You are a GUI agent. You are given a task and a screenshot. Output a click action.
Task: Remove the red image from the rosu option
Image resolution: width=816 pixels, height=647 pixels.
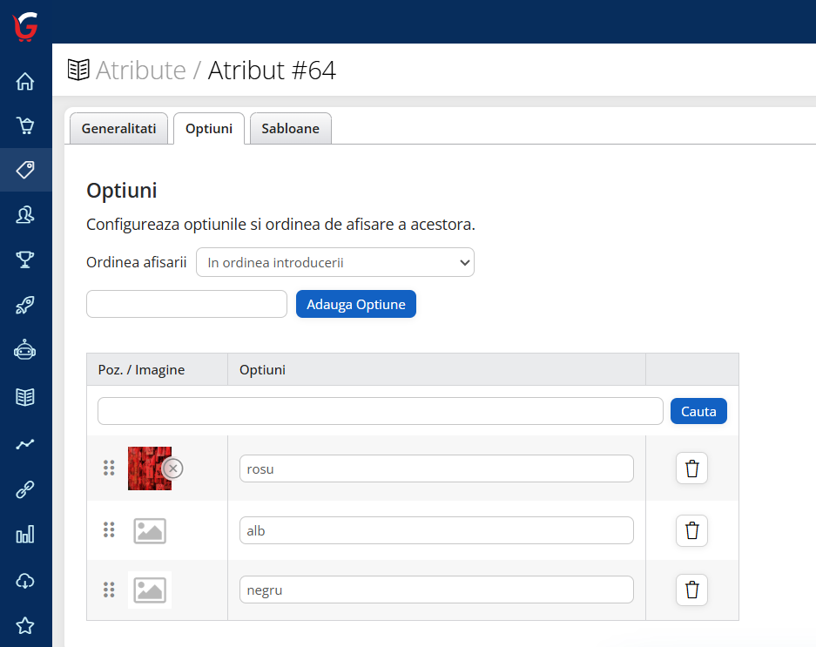coord(172,468)
